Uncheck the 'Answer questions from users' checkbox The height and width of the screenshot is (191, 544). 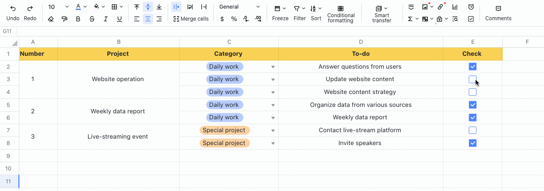click(x=473, y=67)
